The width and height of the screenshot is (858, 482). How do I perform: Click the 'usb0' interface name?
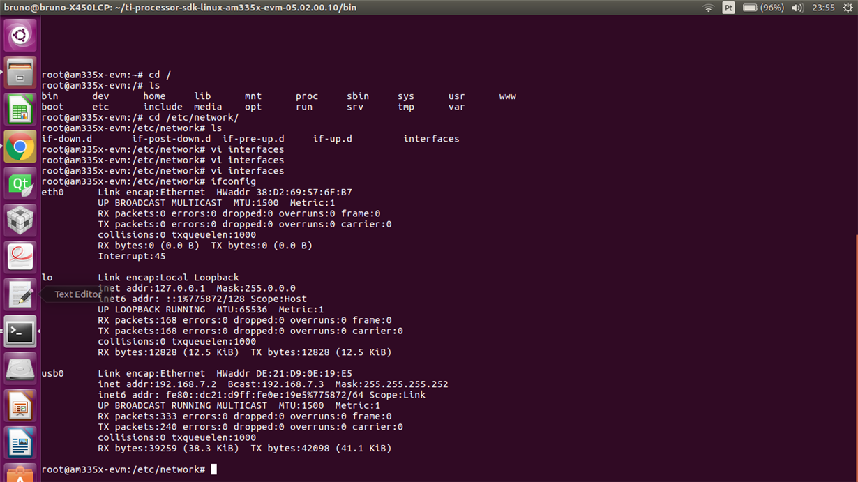[x=52, y=373]
